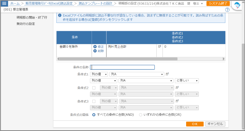The height and width of the screenshot is (131, 245).
Task: Click the キャンセル button
Action: pos(215,124)
